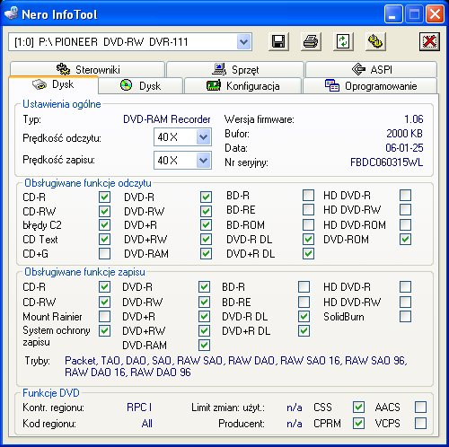Toggle Mount Rainier write checkbox

(104, 317)
